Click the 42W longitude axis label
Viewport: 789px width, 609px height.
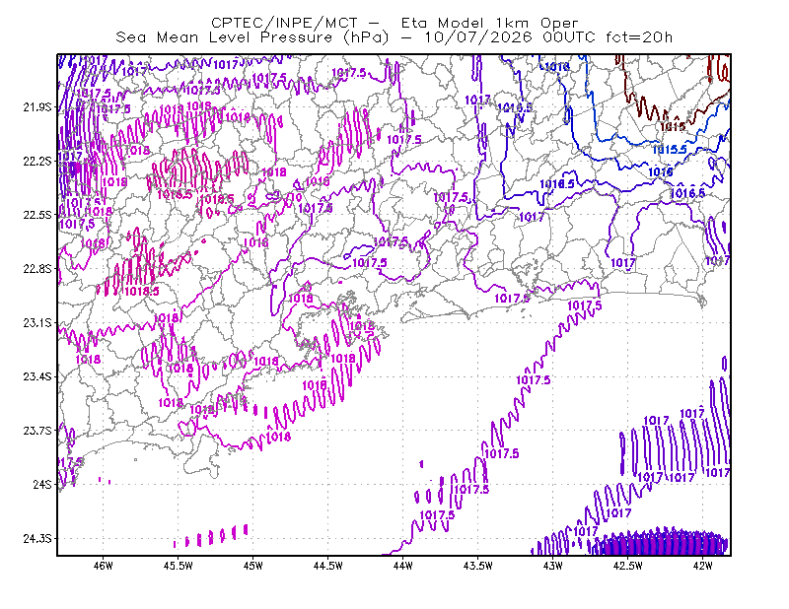[x=703, y=566]
